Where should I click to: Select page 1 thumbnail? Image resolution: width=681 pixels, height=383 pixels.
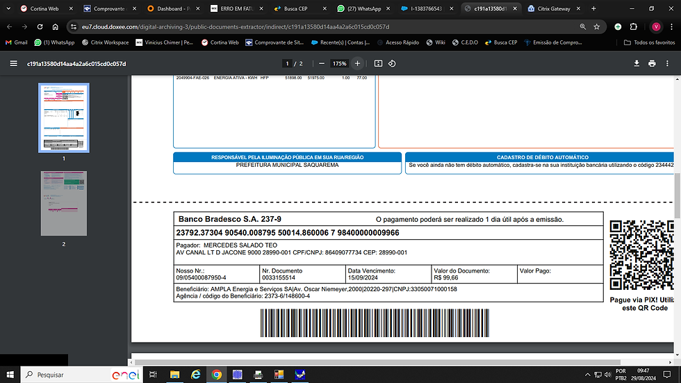pos(64,117)
